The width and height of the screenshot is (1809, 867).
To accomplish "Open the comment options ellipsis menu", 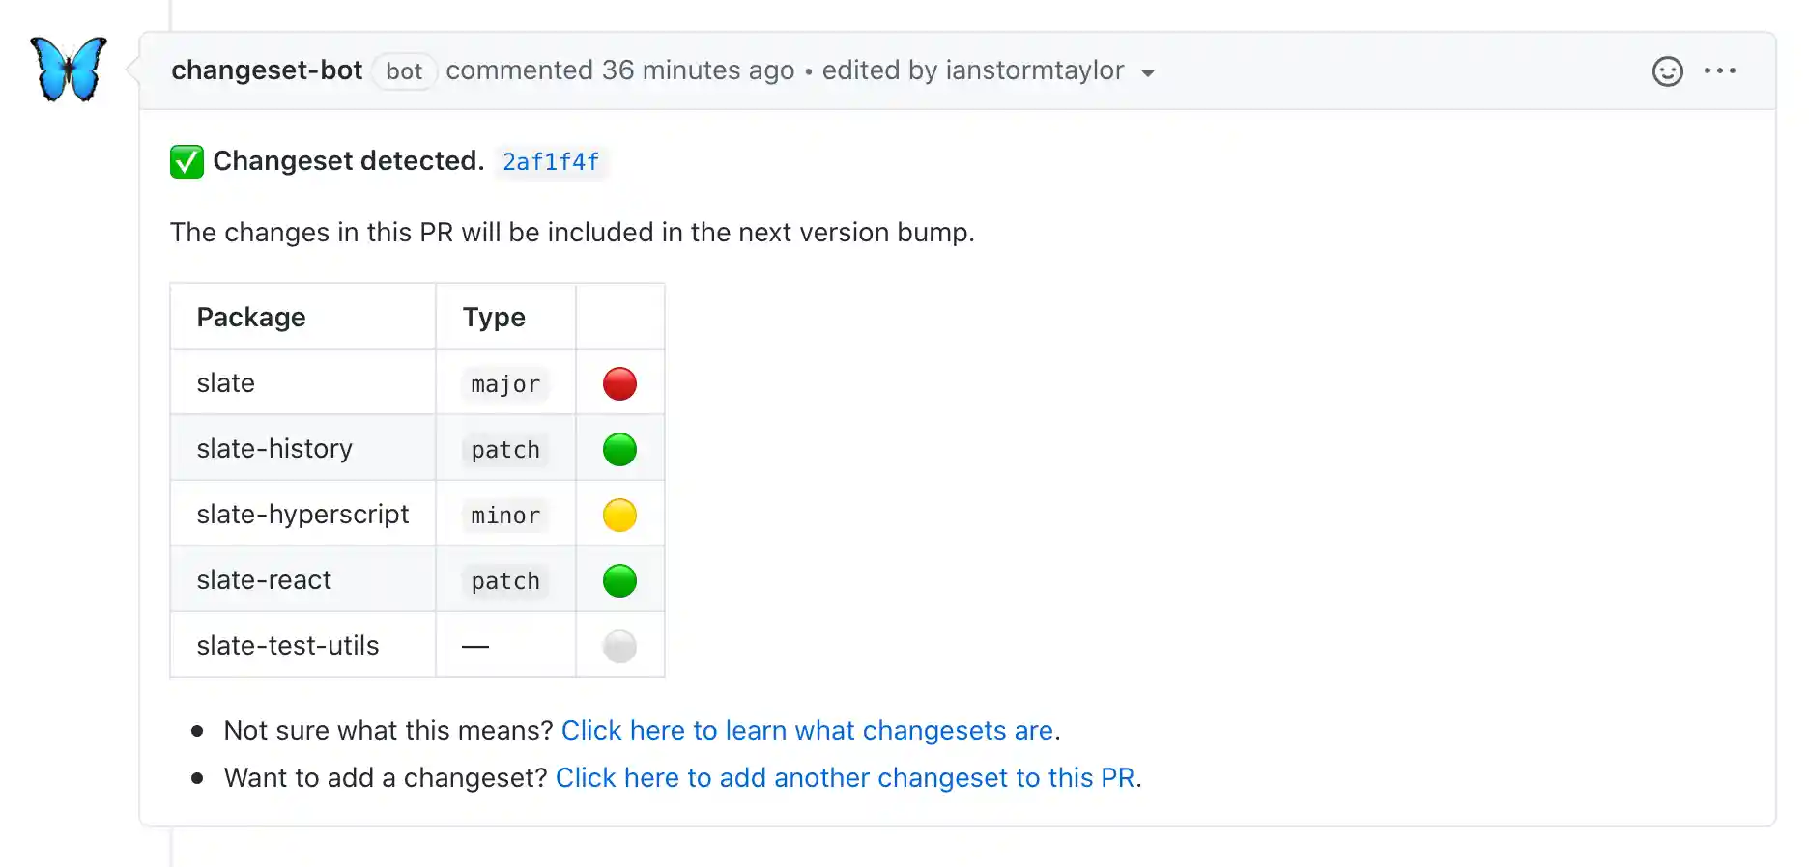I will click(1719, 71).
